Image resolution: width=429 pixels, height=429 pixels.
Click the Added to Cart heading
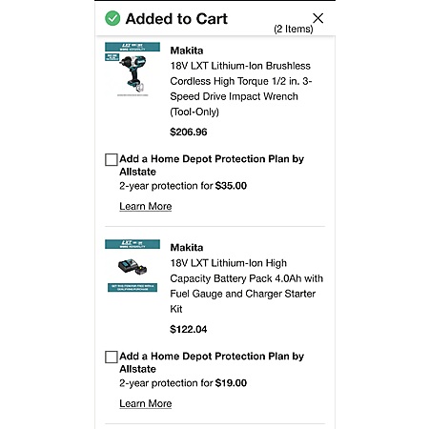176,19
